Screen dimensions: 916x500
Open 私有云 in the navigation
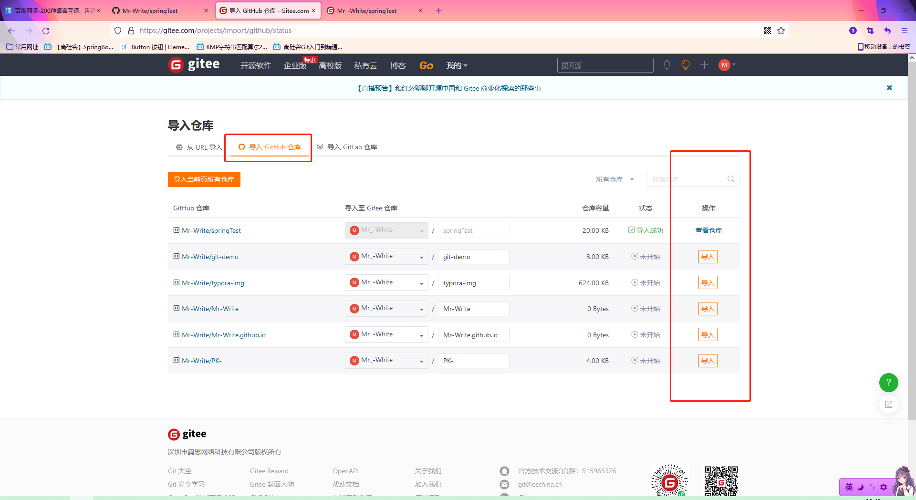click(365, 65)
